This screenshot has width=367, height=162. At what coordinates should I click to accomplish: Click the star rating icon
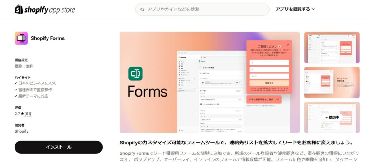point(22,114)
